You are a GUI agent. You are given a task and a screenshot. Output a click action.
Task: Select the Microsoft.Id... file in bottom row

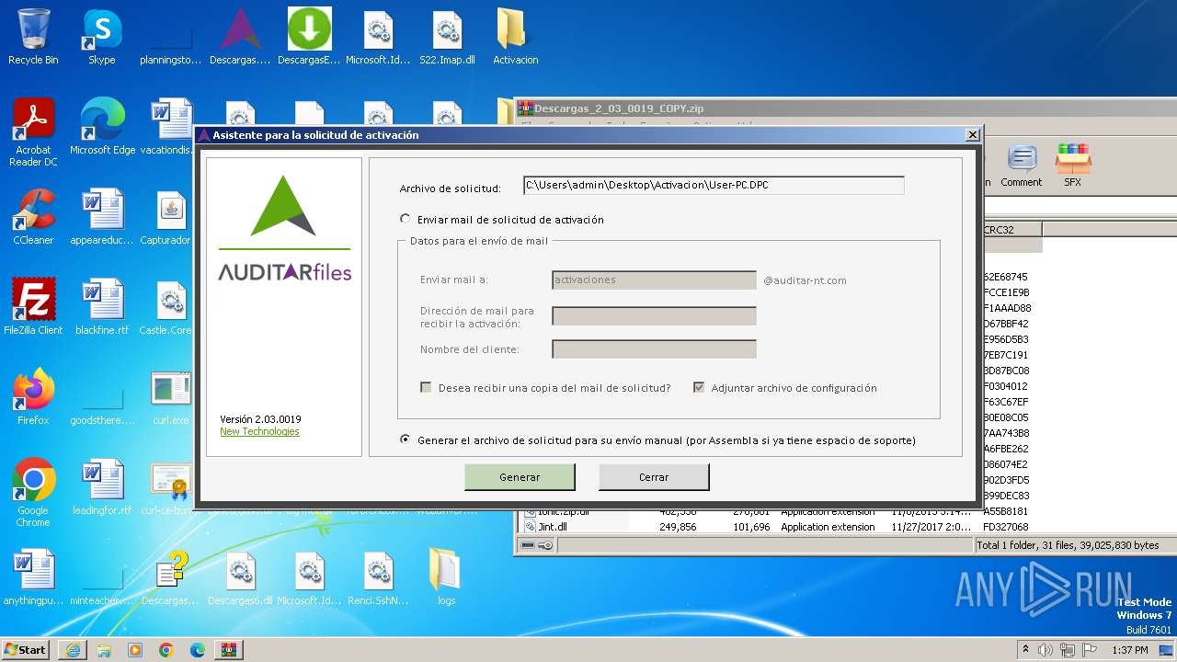(309, 577)
